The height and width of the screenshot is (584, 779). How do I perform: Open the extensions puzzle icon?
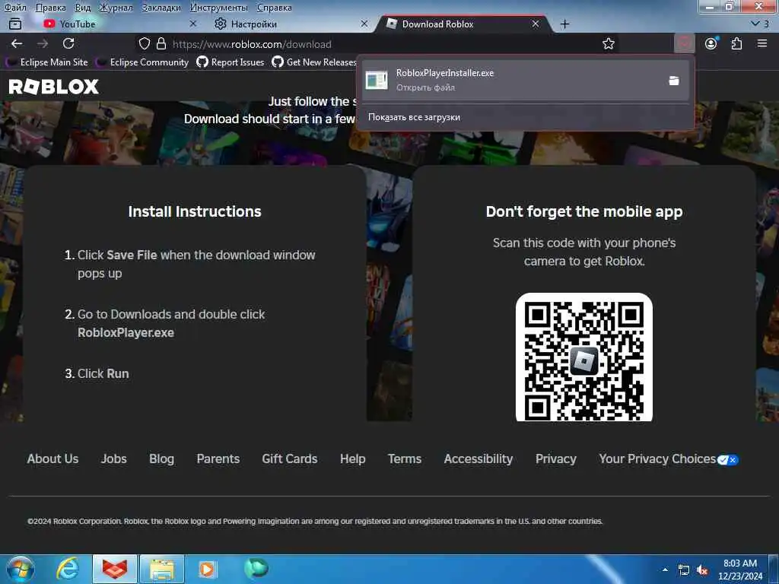736,43
